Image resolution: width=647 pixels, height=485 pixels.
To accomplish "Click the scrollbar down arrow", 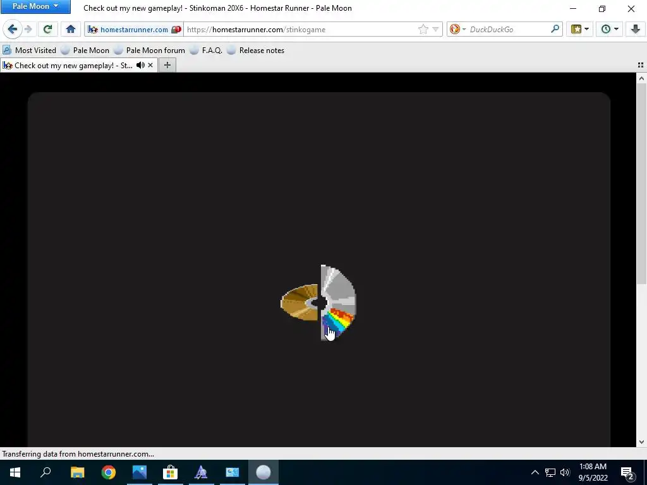I will [x=641, y=441].
